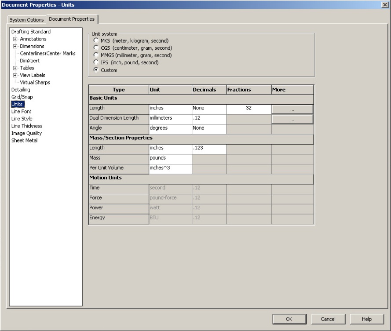Close the Document Properties dialog
This screenshot has width=391, height=331.
[385, 5]
